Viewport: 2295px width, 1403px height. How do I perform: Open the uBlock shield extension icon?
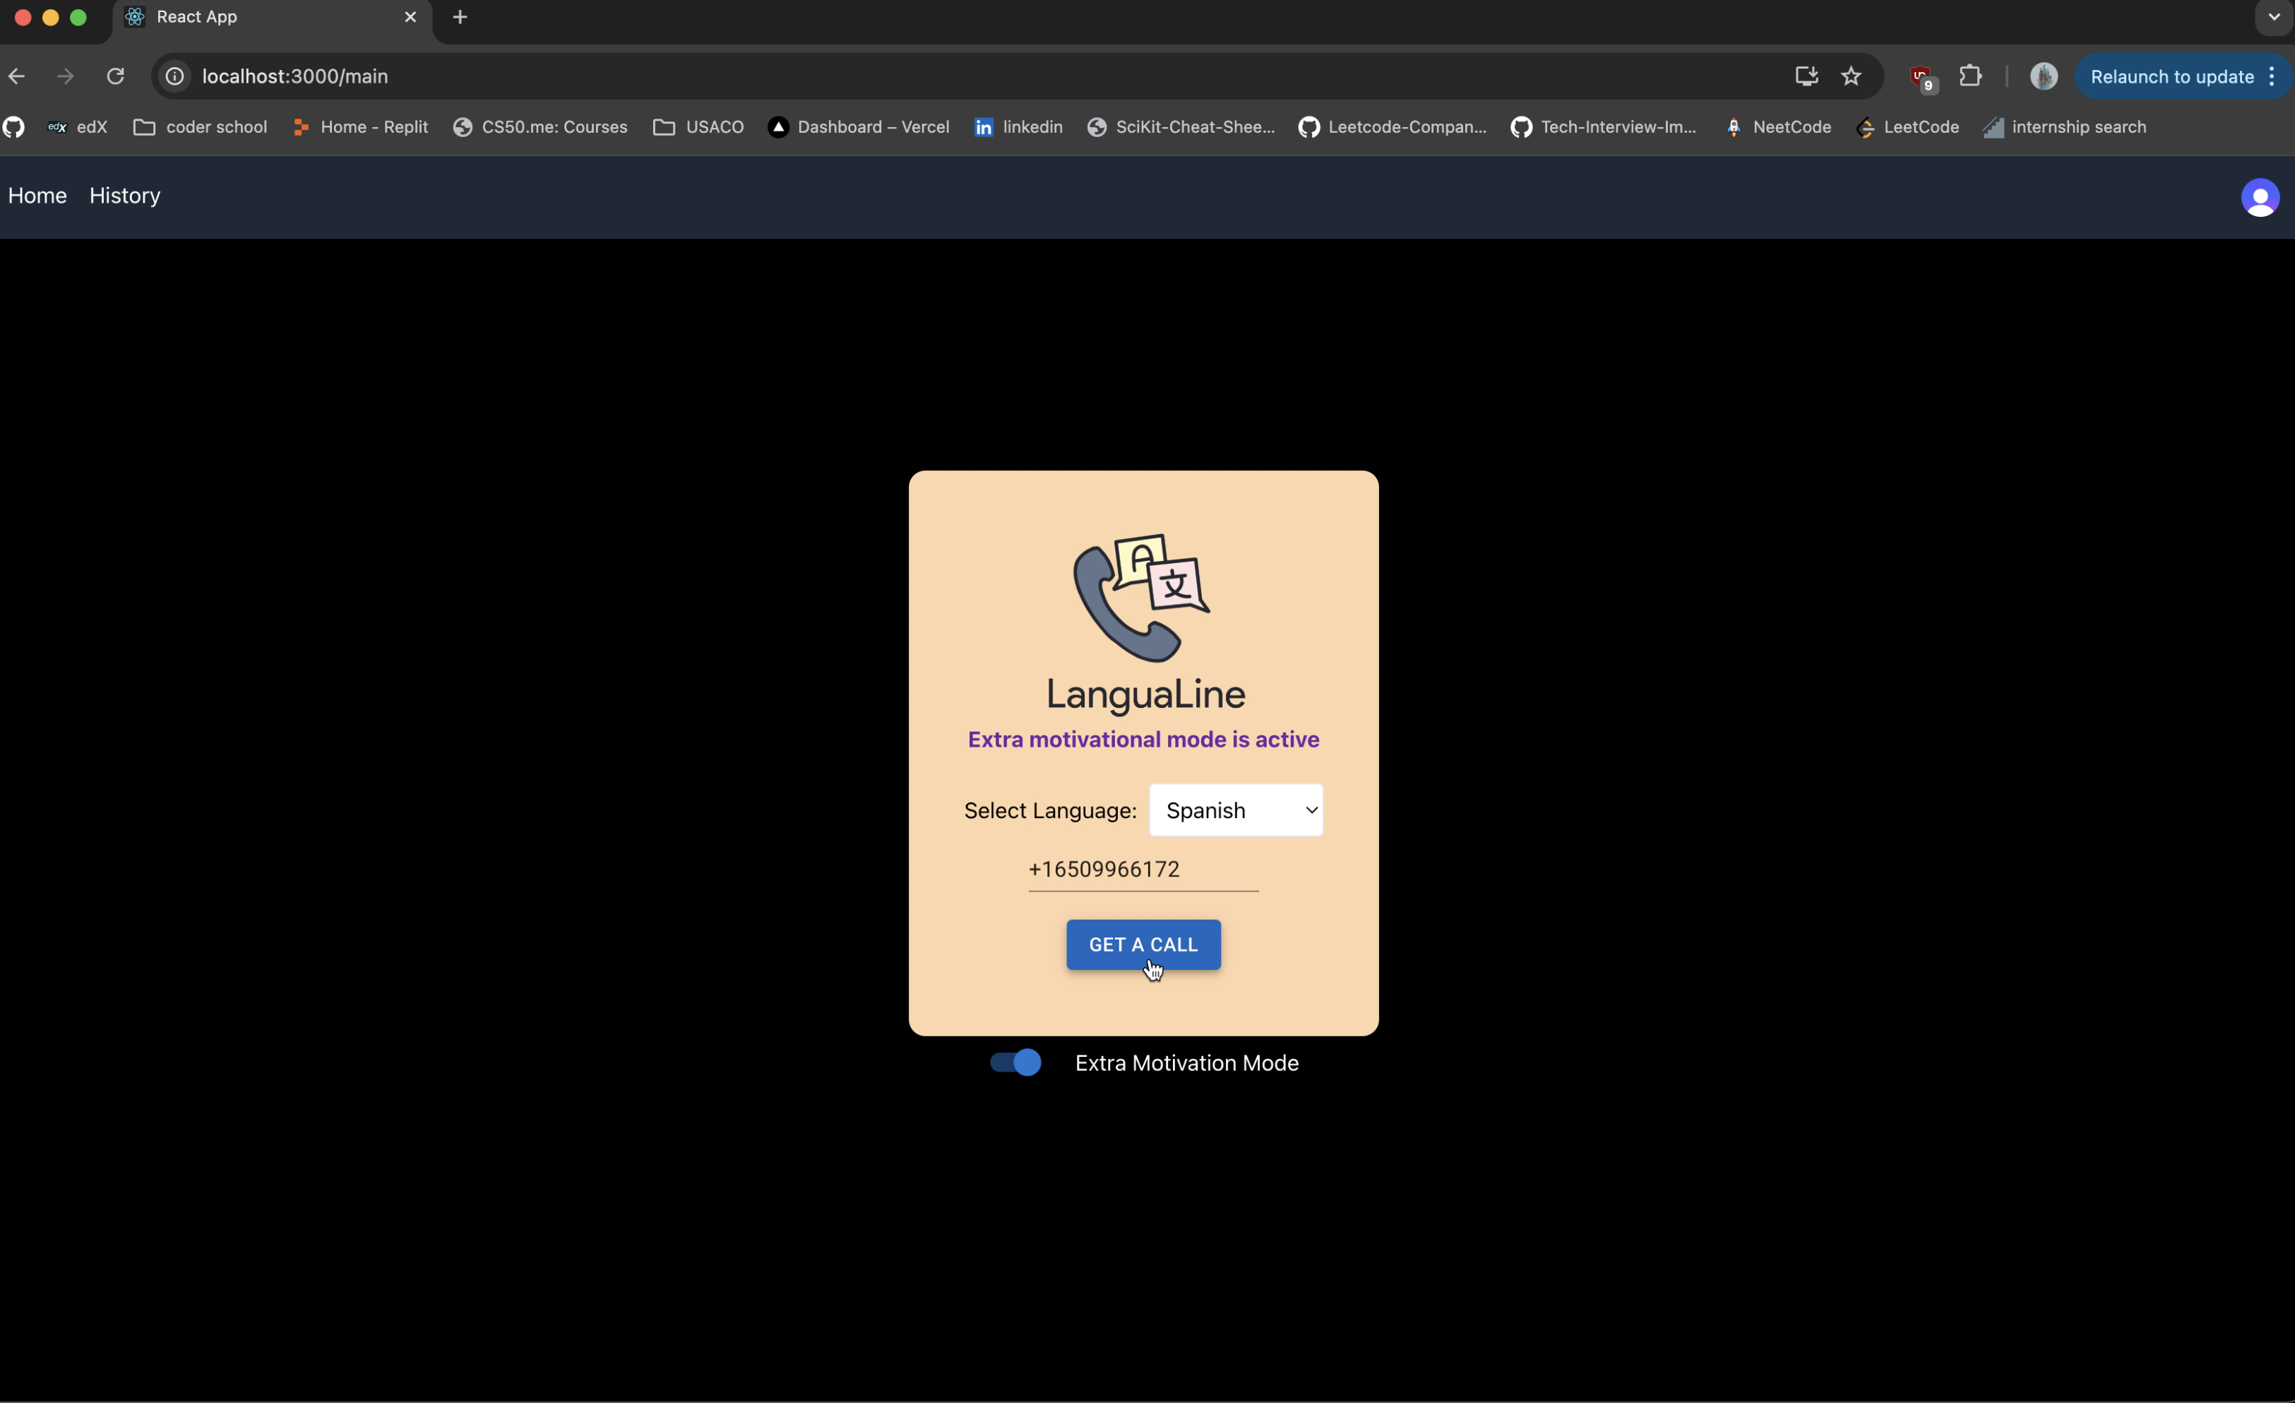pos(1921,76)
